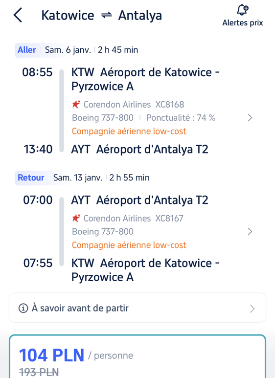Expand outbound flight XC8168 details chevron

(250, 118)
